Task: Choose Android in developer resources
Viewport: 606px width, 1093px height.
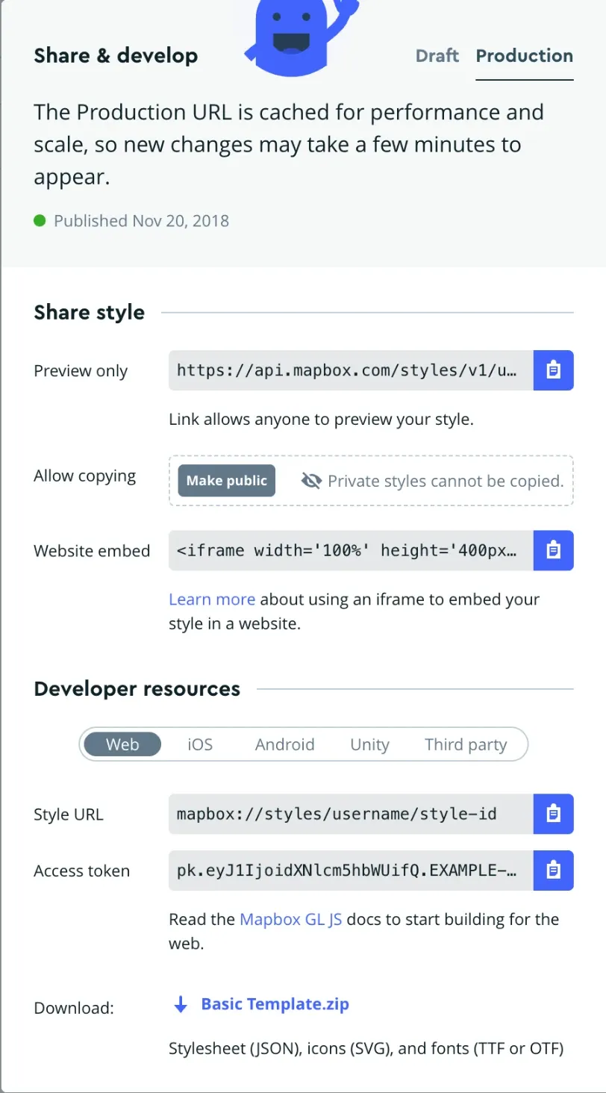Action: pos(284,744)
